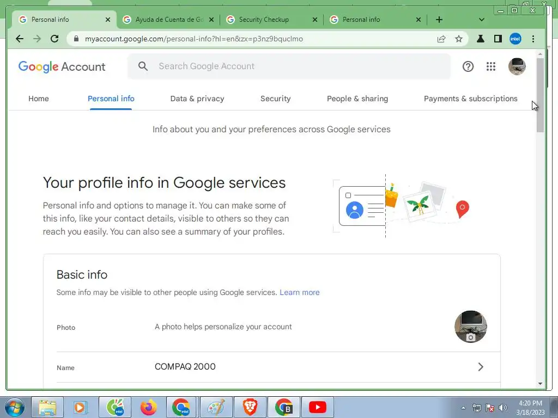This screenshot has width=558, height=418.
Task: Bookmark this page with the star icon
Action: (x=459, y=39)
